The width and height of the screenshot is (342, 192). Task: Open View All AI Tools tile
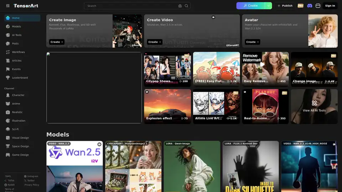(x=314, y=106)
